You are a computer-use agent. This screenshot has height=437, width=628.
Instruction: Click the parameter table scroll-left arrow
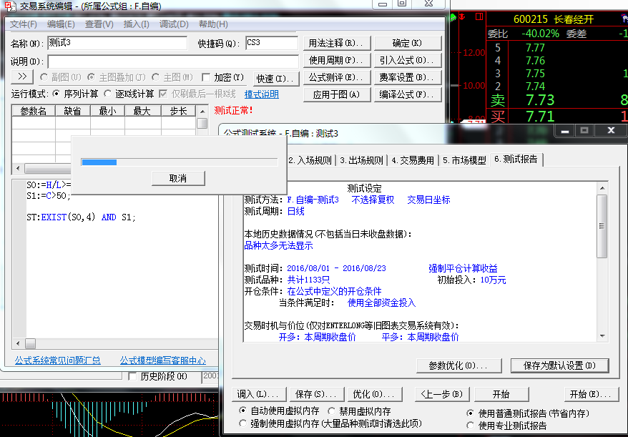click(x=18, y=168)
